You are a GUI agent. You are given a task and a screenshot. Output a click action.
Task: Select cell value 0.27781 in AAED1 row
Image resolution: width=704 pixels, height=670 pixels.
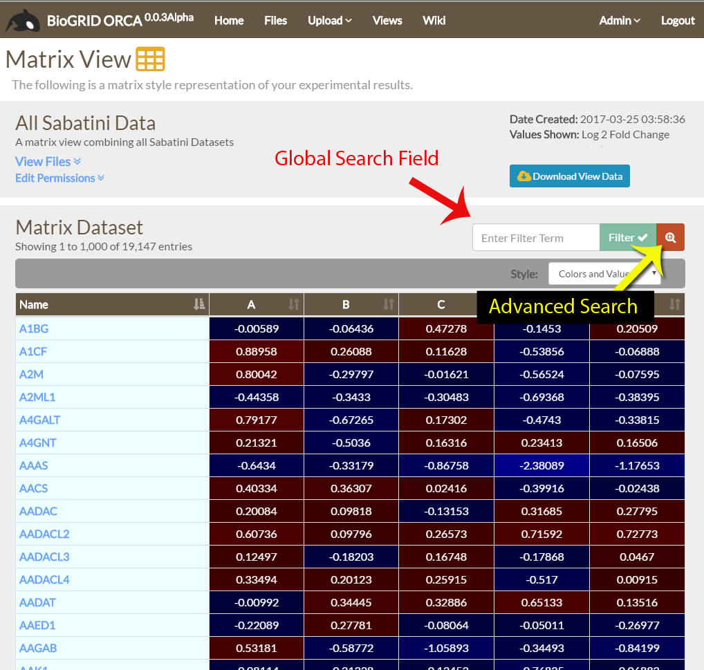click(351, 625)
